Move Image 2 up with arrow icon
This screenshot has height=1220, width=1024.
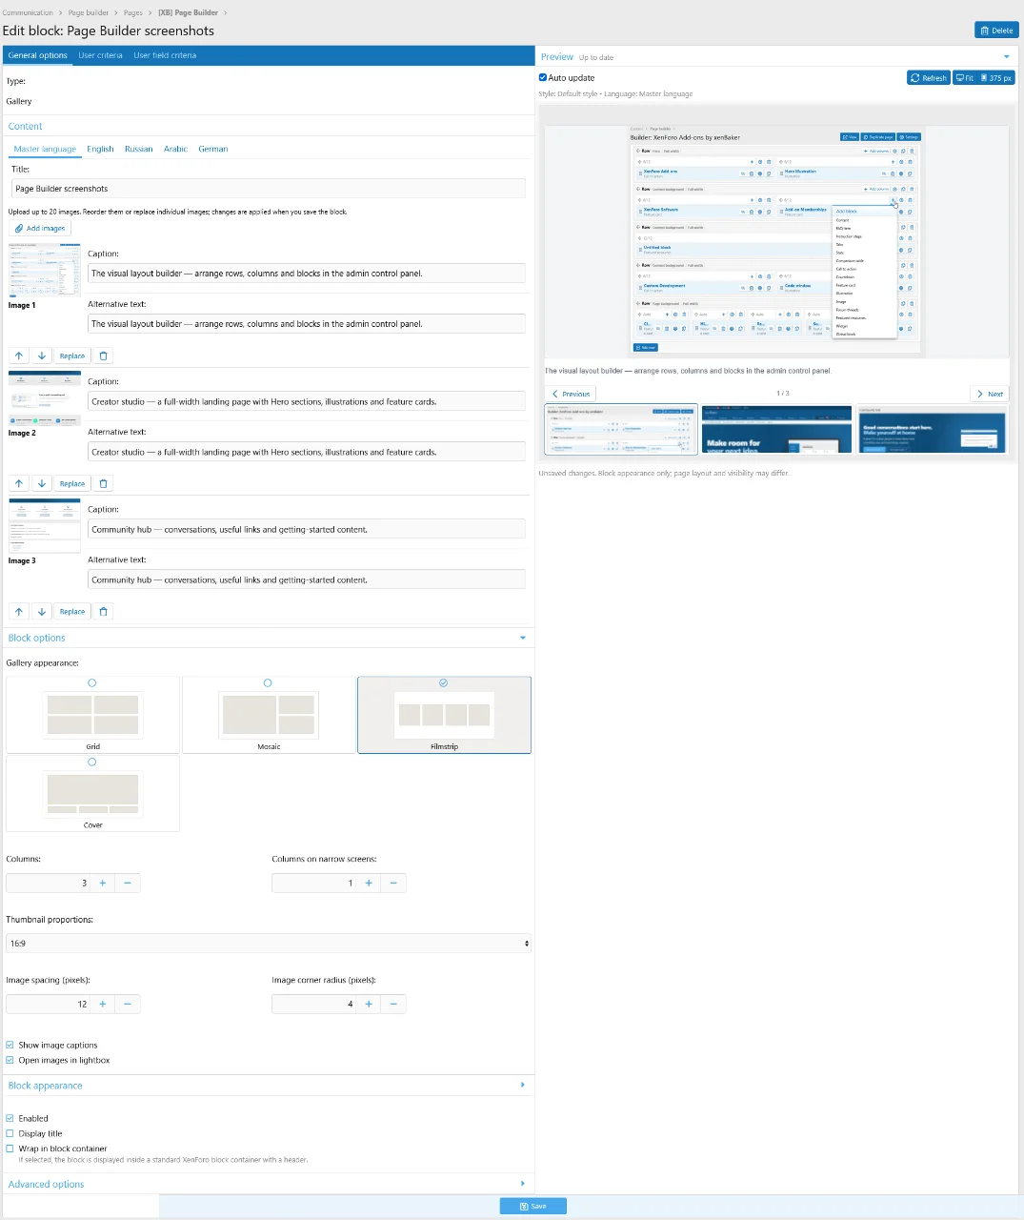coord(19,483)
